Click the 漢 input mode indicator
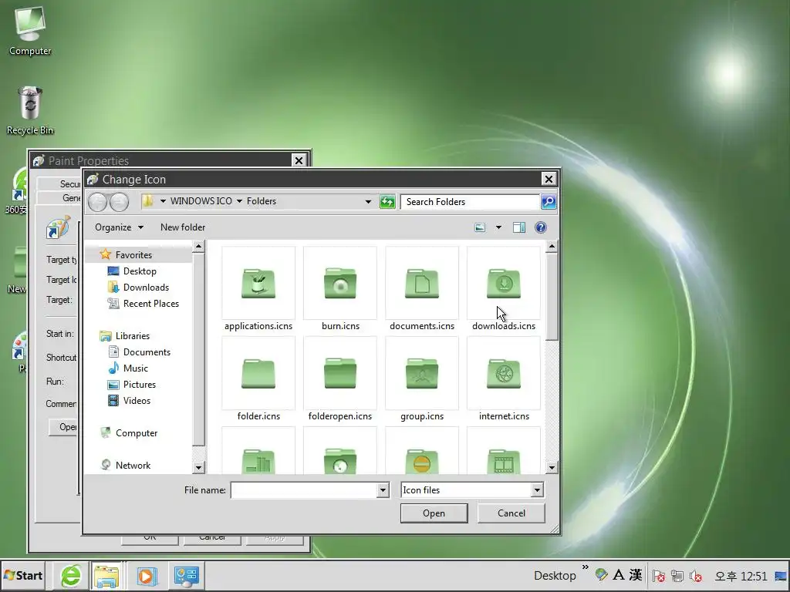This screenshot has width=790, height=592. [636, 574]
